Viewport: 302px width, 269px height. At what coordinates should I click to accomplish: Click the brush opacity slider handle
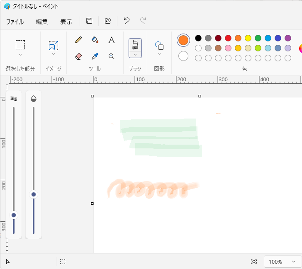click(34, 194)
